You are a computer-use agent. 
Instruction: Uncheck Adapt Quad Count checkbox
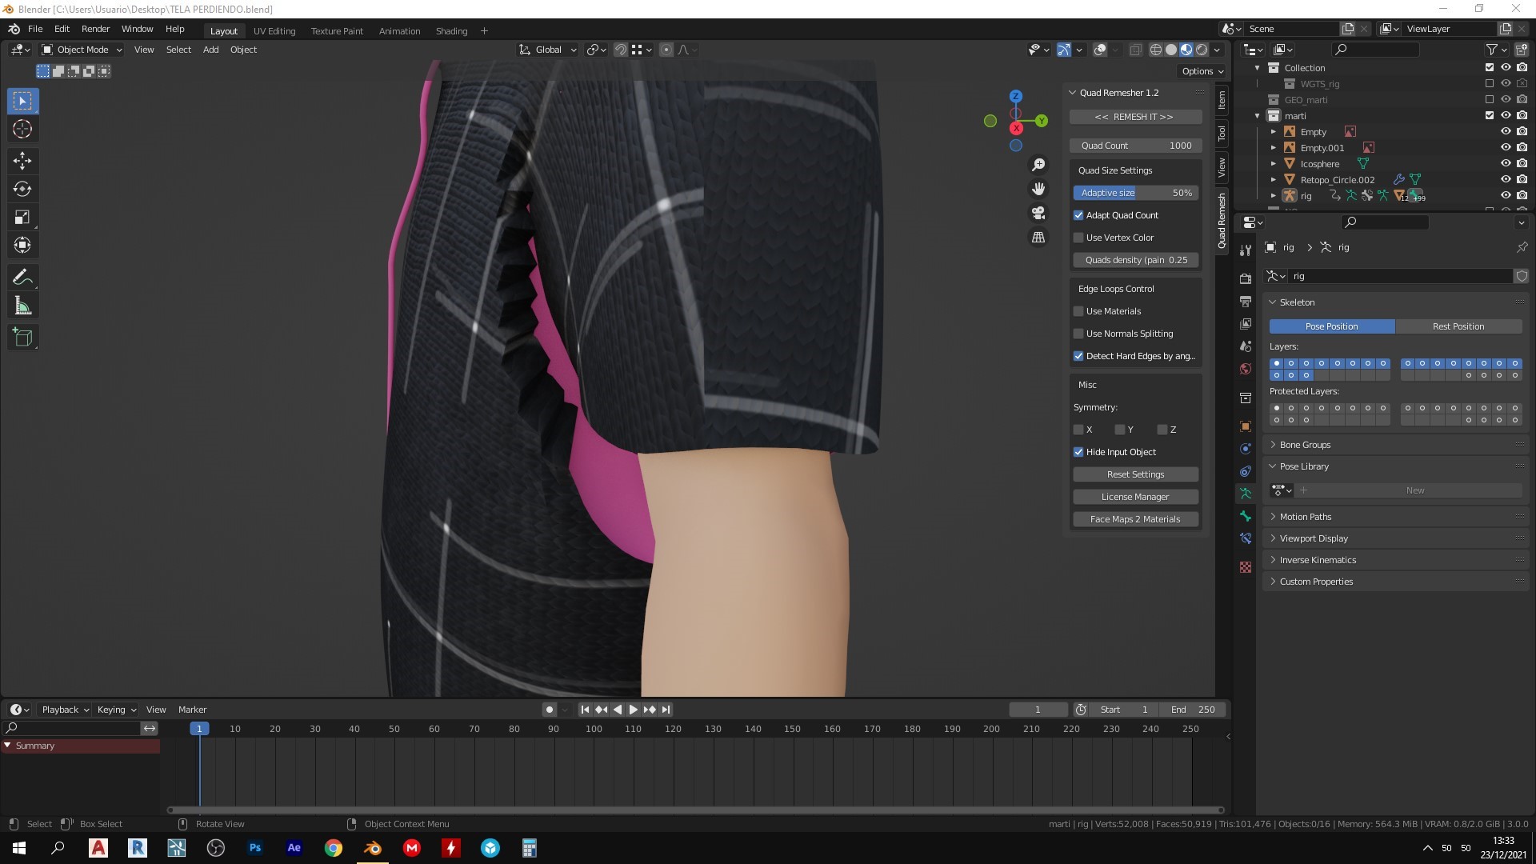(x=1078, y=215)
